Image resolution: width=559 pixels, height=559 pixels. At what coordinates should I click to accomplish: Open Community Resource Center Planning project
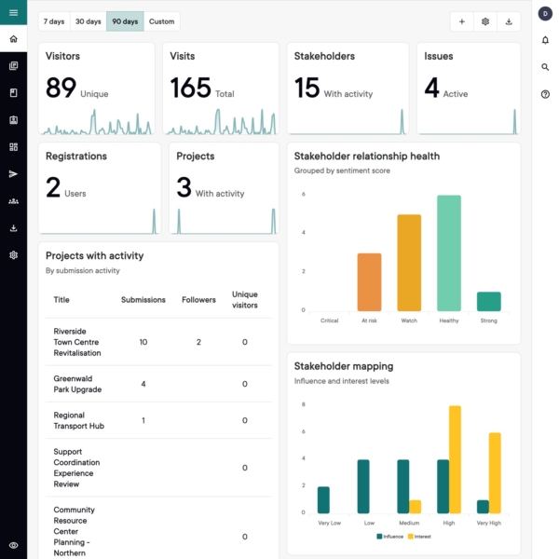(74, 532)
